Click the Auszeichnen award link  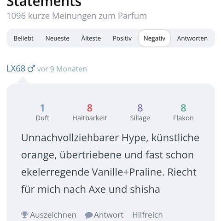53,215
